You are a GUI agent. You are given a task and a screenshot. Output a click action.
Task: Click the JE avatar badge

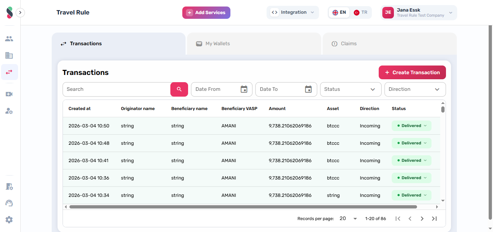[388, 12]
